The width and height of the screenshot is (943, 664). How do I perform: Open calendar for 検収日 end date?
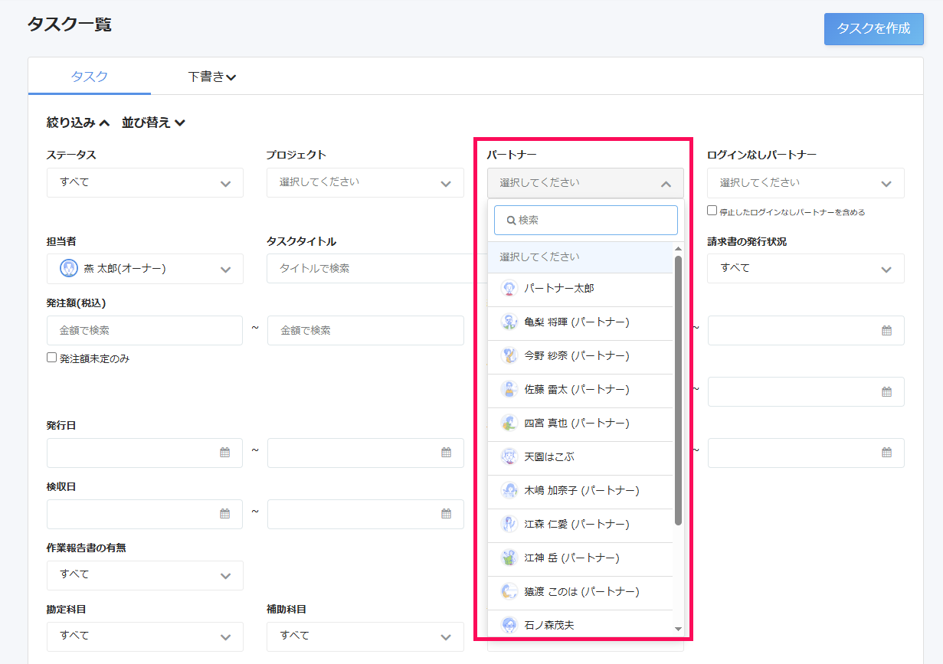point(446,514)
